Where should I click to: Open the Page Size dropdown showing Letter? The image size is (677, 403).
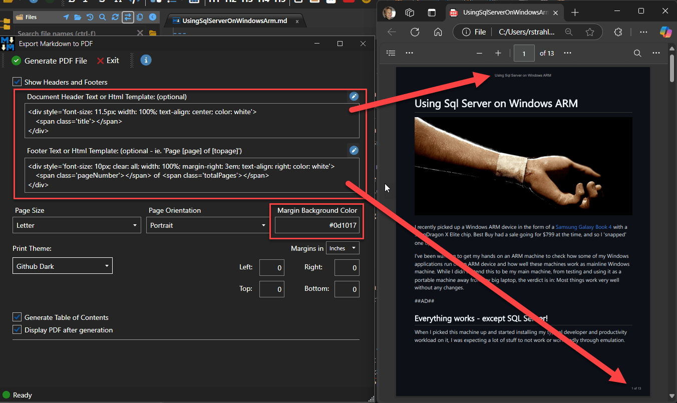(77, 225)
